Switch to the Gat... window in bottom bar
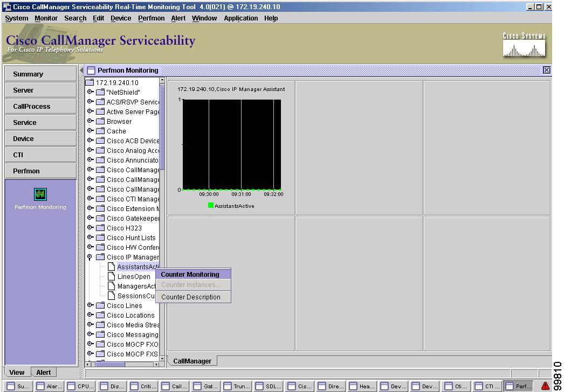The image size is (564, 392). pyautogui.click(x=206, y=386)
